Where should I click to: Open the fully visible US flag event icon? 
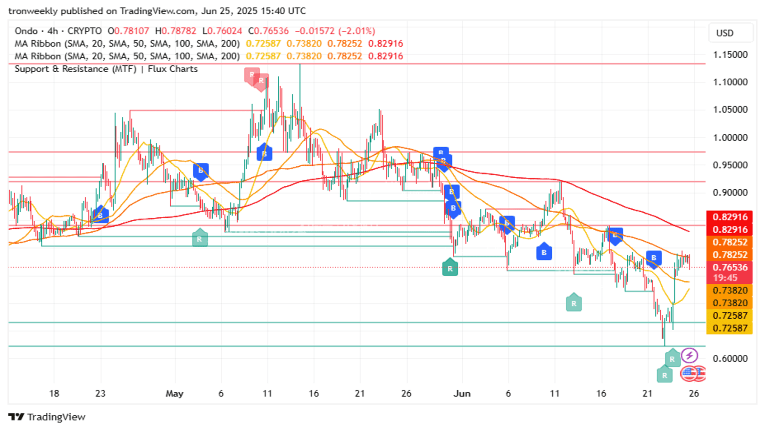coord(688,374)
